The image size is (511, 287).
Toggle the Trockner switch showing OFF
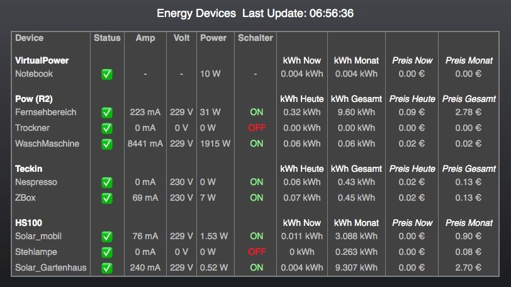click(x=257, y=128)
